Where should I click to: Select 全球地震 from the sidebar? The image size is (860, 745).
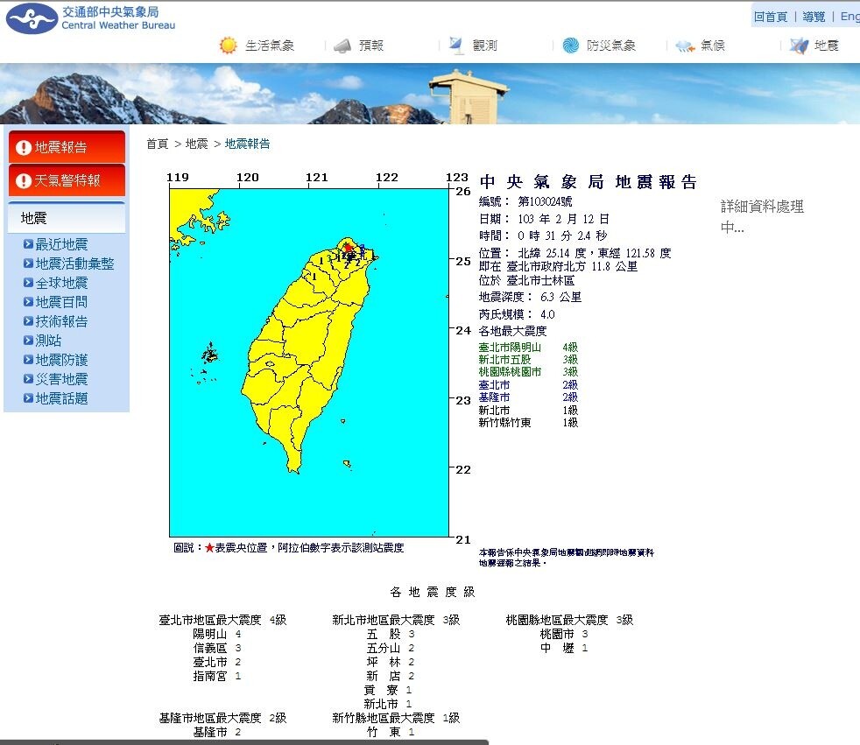point(61,283)
